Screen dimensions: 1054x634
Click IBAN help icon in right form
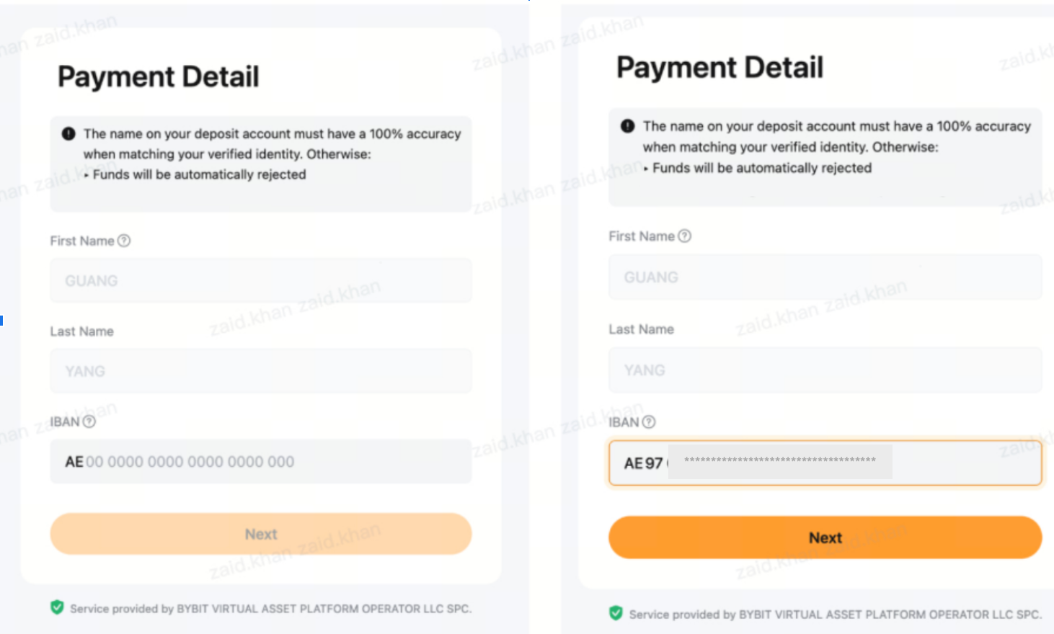(649, 421)
